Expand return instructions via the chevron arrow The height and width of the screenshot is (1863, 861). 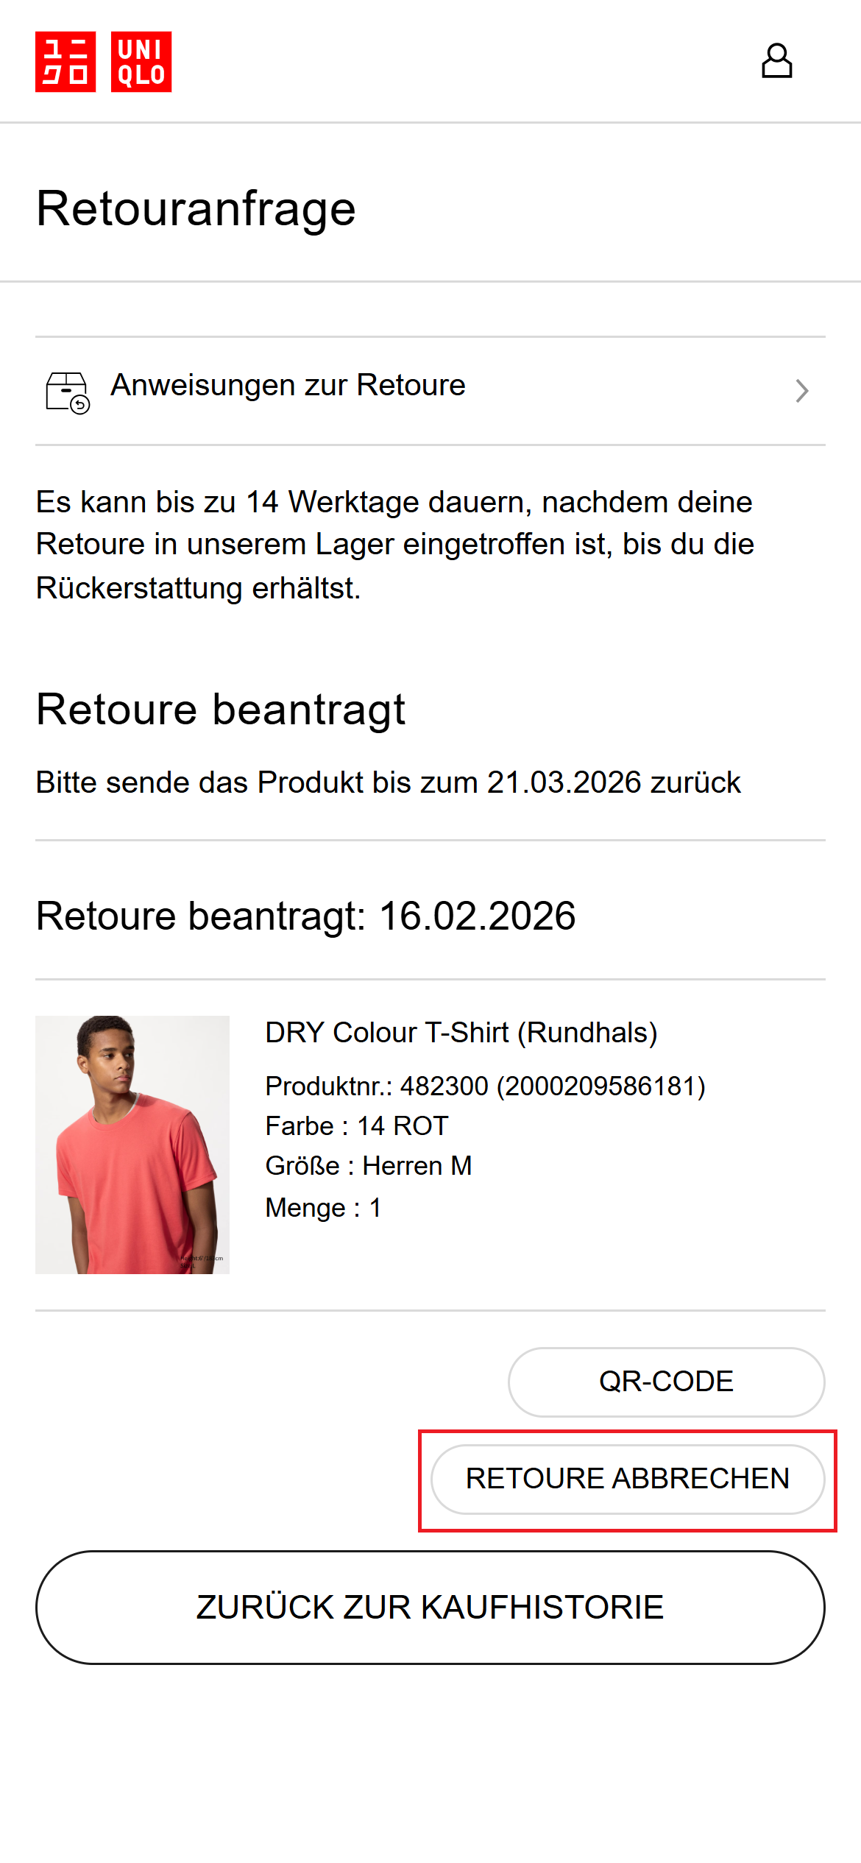tap(801, 391)
